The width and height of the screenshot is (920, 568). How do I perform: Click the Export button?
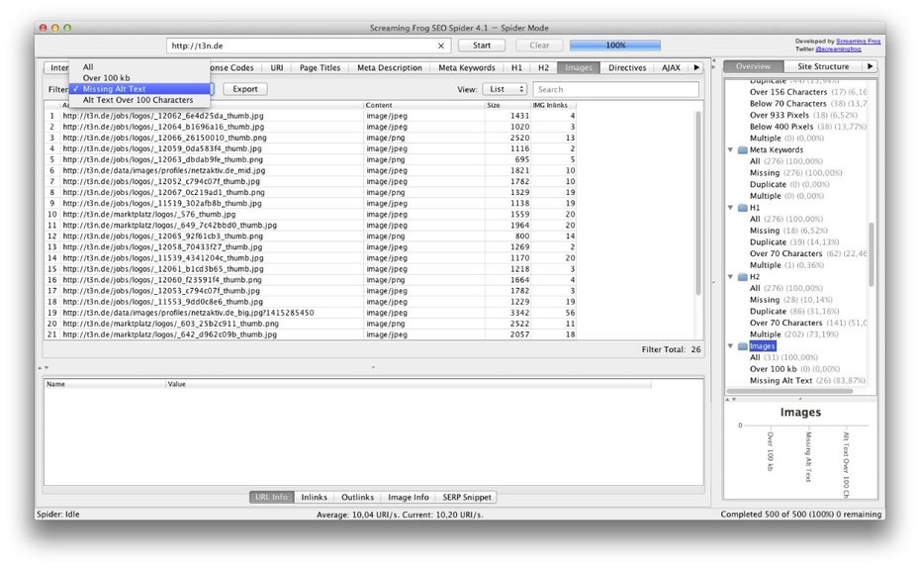tap(245, 89)
